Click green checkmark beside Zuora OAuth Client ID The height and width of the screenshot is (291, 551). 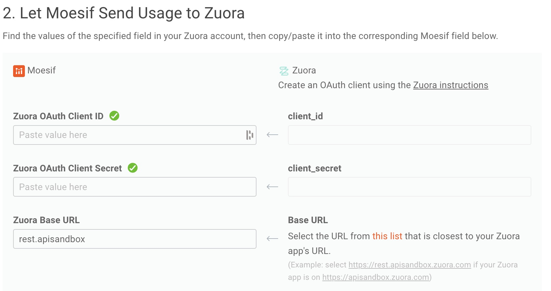pyautogui.click(x=114, y=116)
